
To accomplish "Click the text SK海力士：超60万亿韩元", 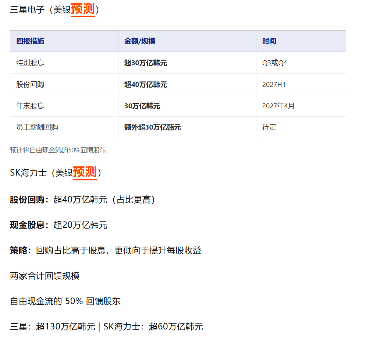I will pos(153,326).
